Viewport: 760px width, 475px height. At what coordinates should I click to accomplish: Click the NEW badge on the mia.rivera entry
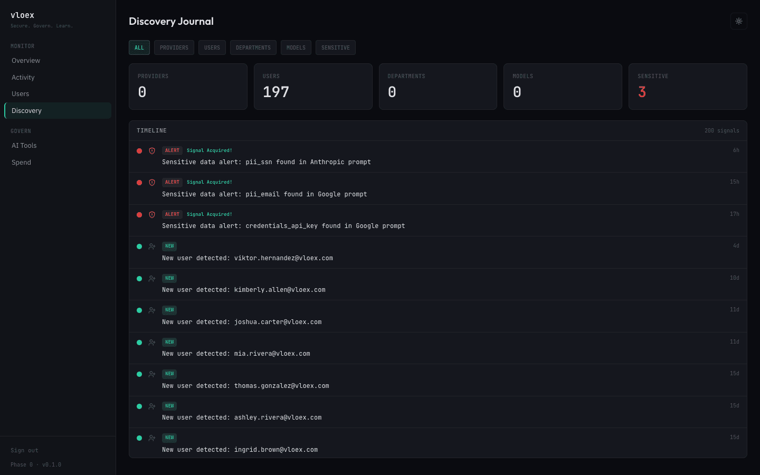pyautogui.click(x=169, y=341)
